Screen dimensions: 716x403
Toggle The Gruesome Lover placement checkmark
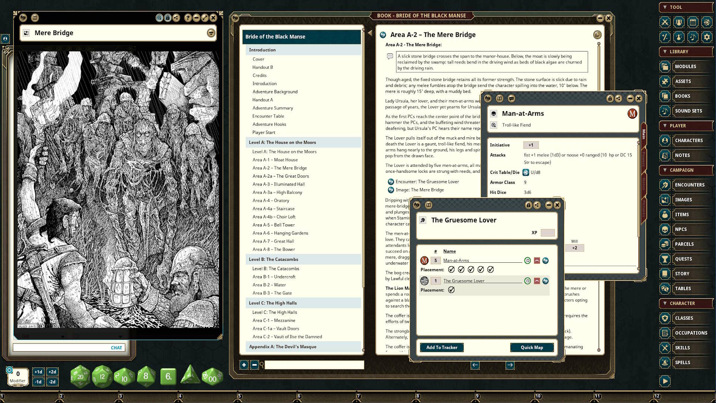coord(451,290)
